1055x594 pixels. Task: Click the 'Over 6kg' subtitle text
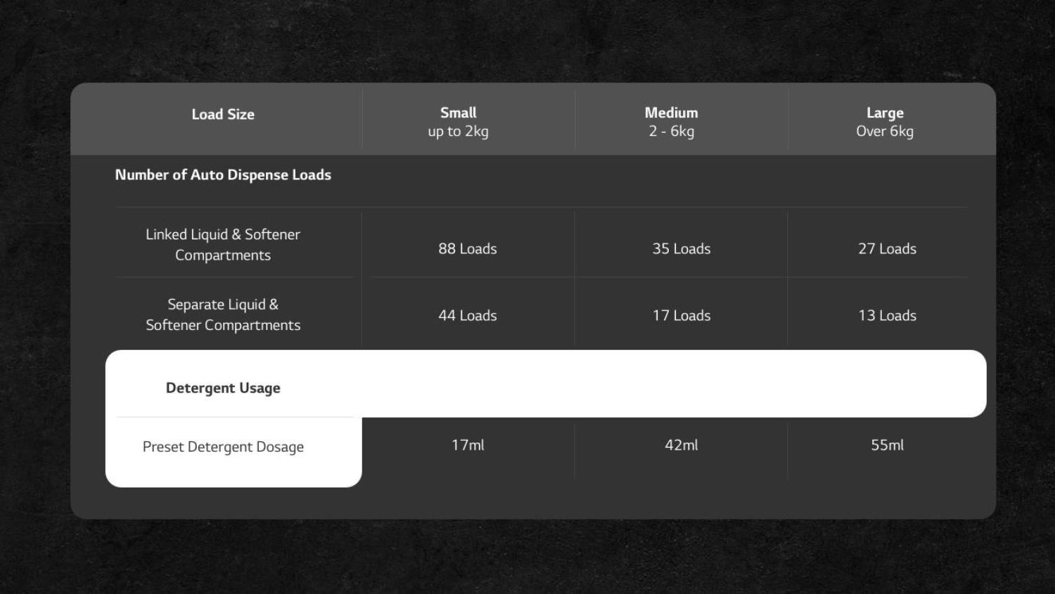coord(885,132)
